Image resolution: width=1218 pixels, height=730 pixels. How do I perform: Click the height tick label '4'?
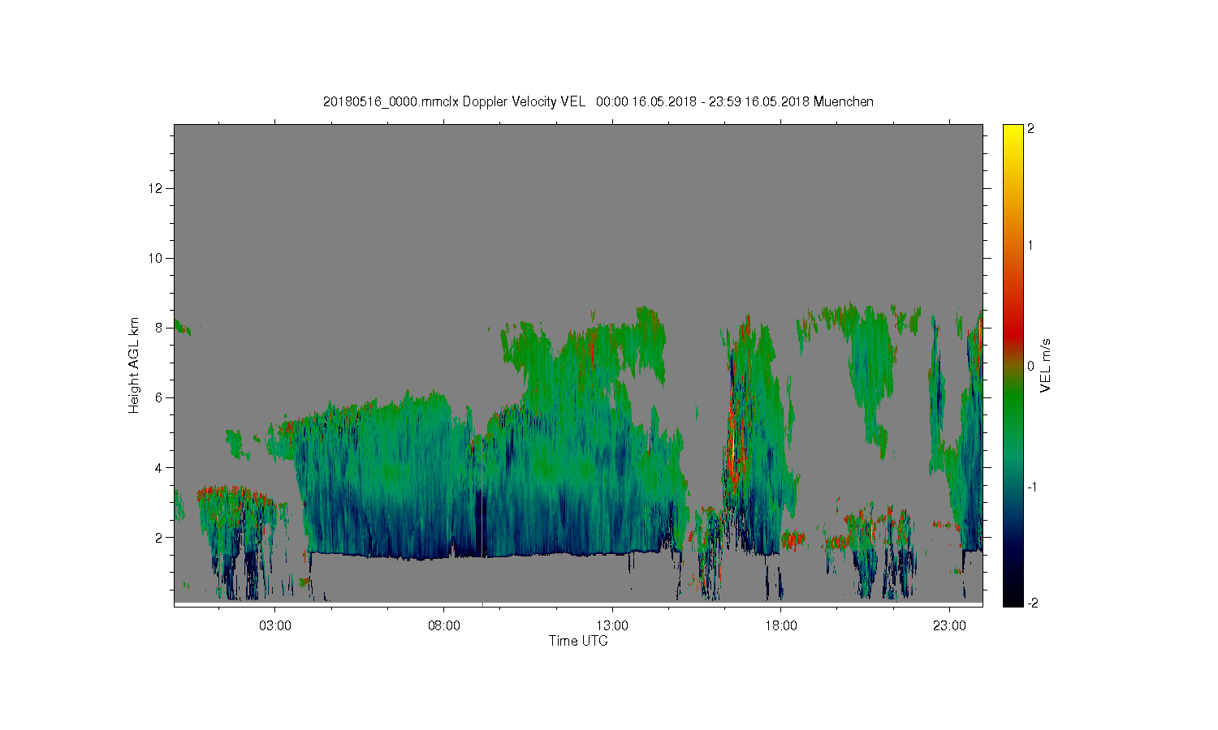click(x=161, y=467)
